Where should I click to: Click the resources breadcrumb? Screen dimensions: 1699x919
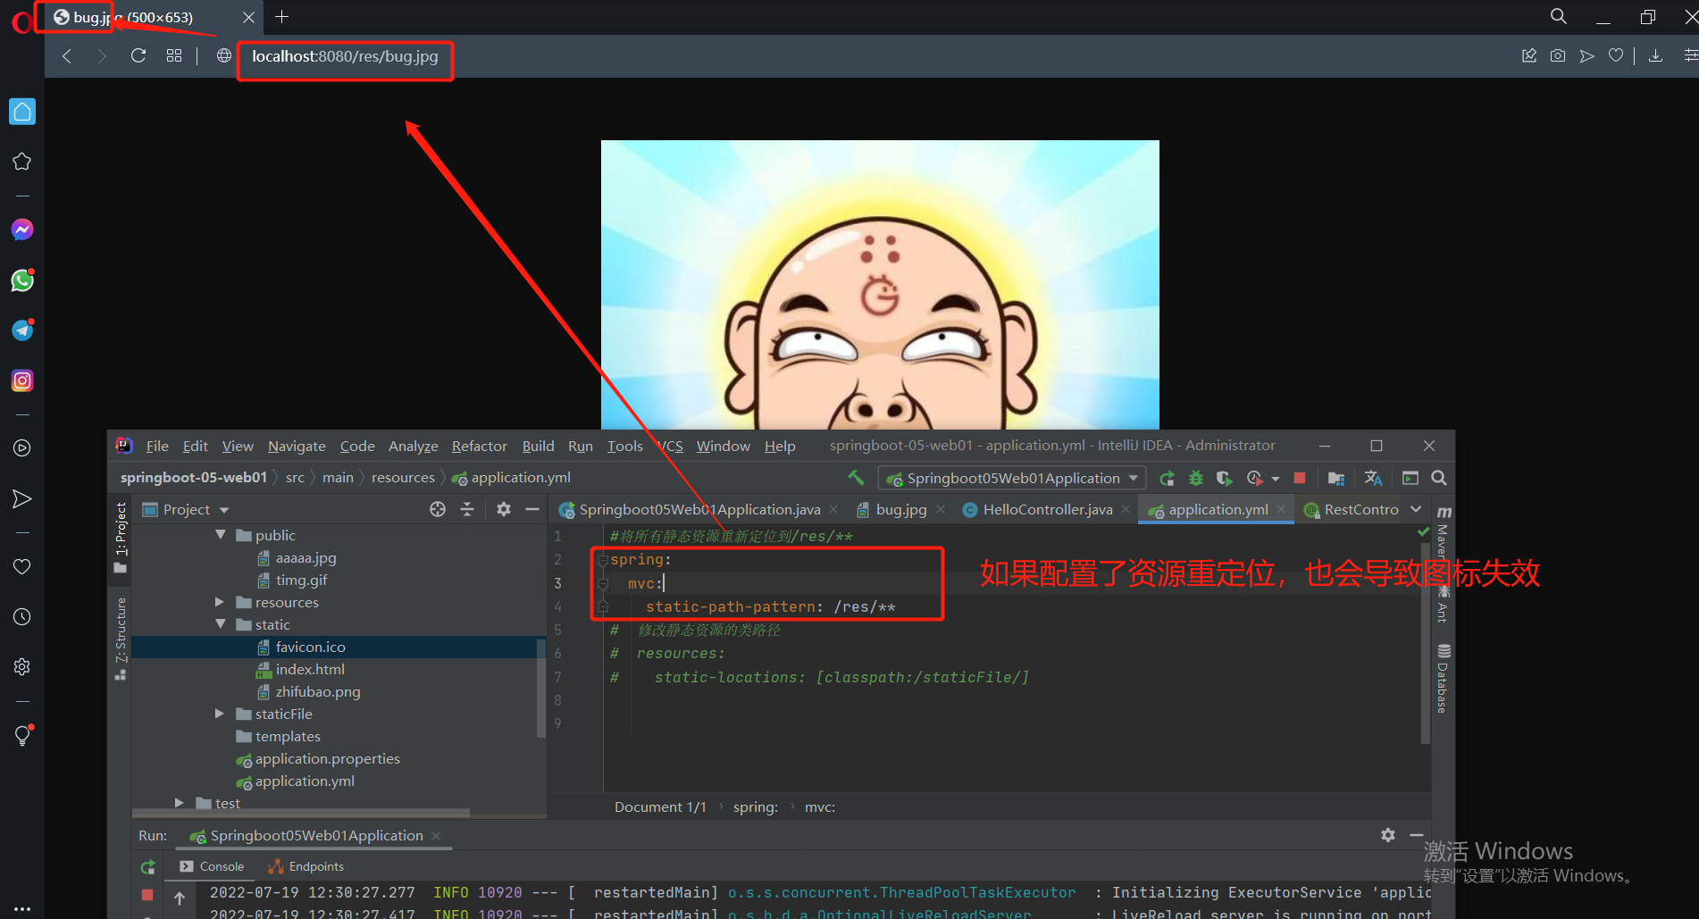(403, 478)
